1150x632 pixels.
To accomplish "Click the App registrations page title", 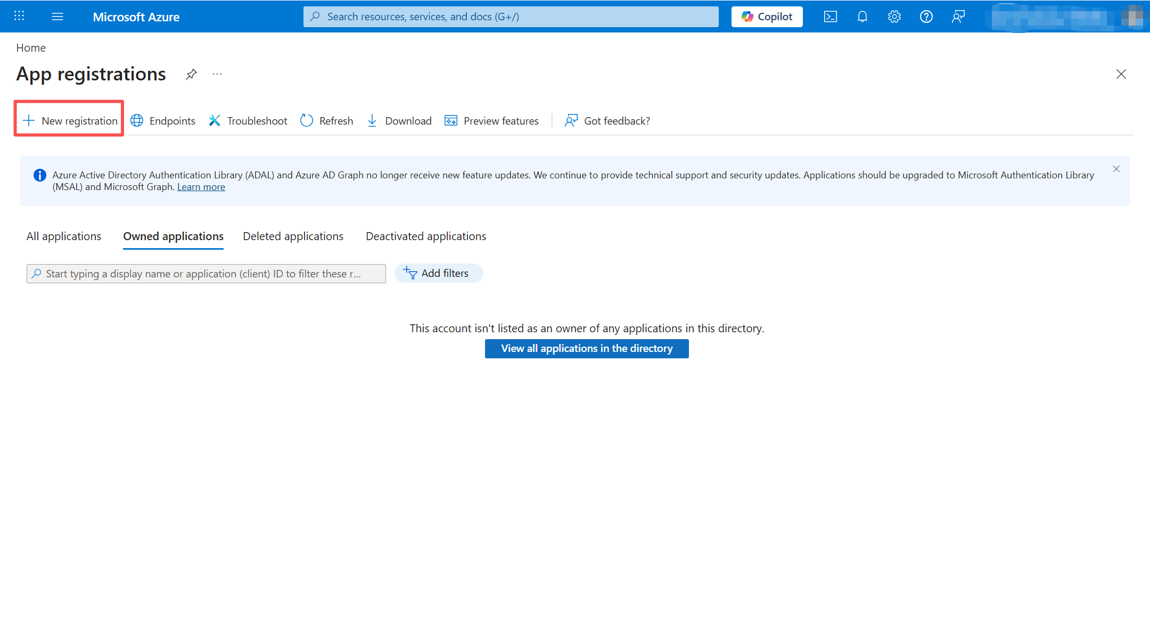I will tap(91, 74).
